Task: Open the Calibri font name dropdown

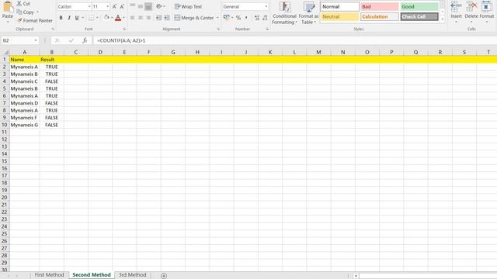Action: pos(89,7)
